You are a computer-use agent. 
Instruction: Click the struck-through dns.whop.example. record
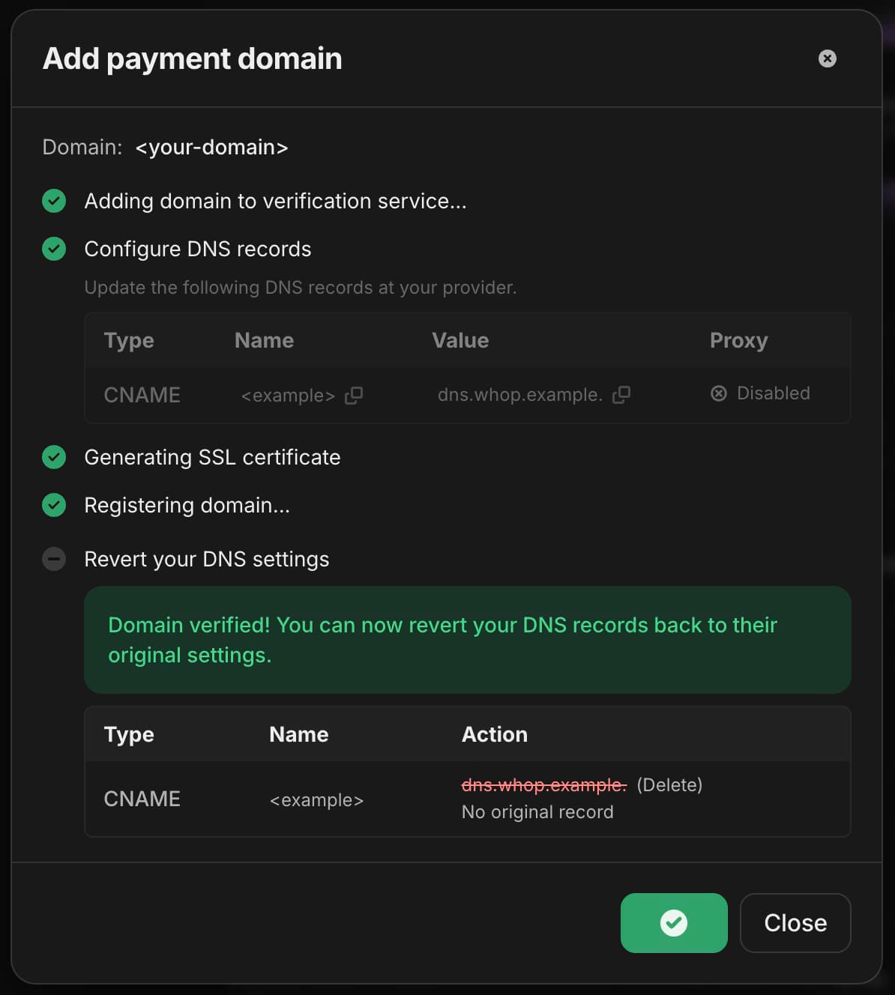pyautogui.click(x=543, y=785)
